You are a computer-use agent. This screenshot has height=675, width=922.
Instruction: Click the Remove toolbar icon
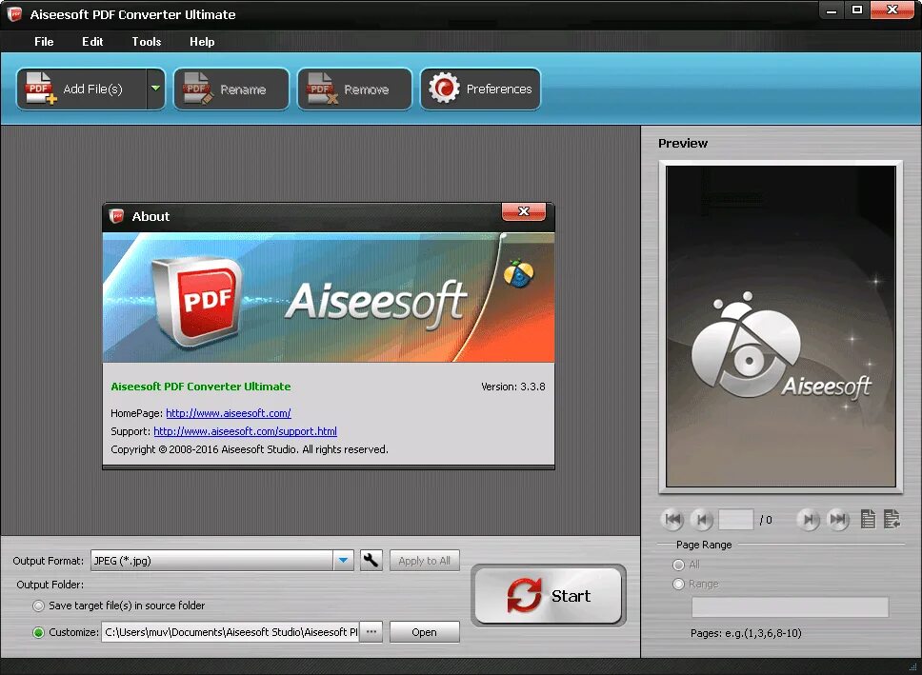(x=319, y=88)
